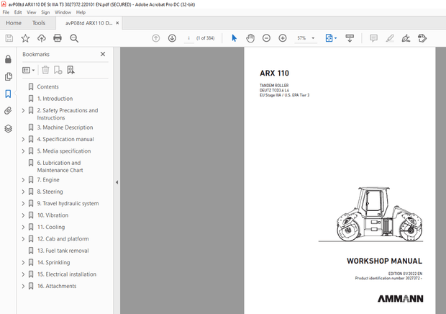The width and height of the screenshot is (446, 314).
Task: Expand 15. Electrical installation bookmark
Action: (x=23, y=274)
